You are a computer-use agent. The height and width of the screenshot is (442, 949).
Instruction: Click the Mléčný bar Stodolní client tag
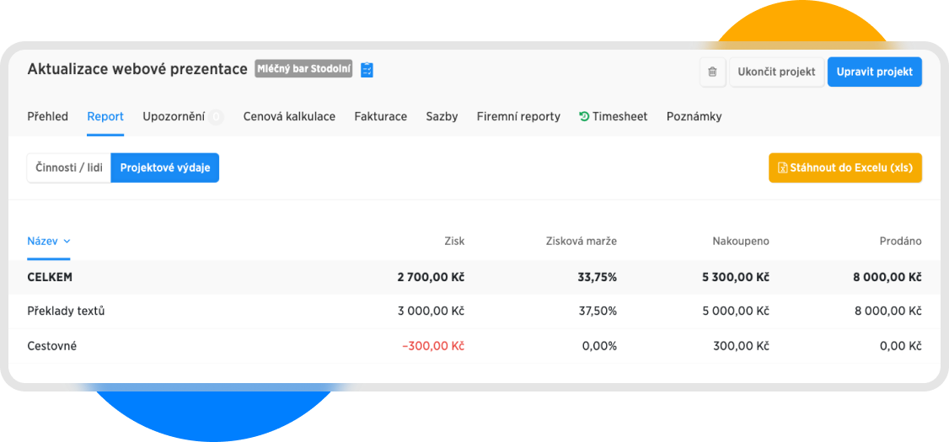pyautogui.click(x=303, y=70)
